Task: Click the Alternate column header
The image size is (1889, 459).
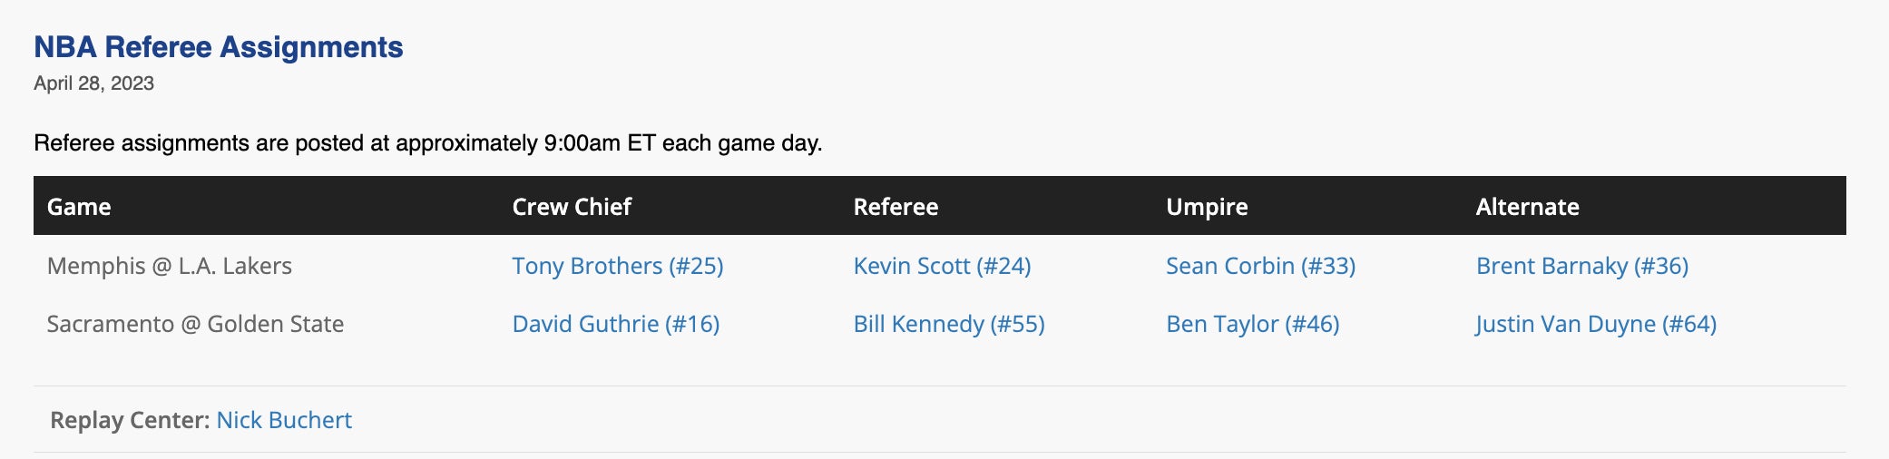Action: pyautogui.click(x=1527, y=207)
